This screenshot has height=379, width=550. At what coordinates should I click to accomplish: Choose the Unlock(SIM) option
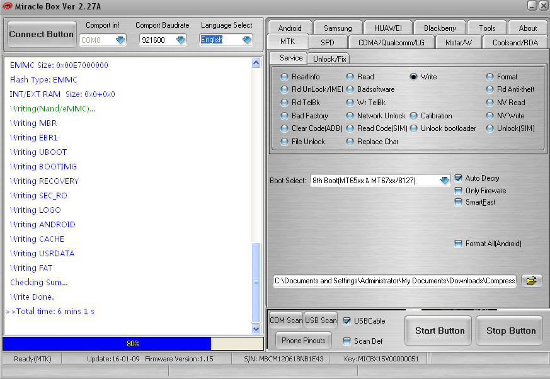point(490,128)
